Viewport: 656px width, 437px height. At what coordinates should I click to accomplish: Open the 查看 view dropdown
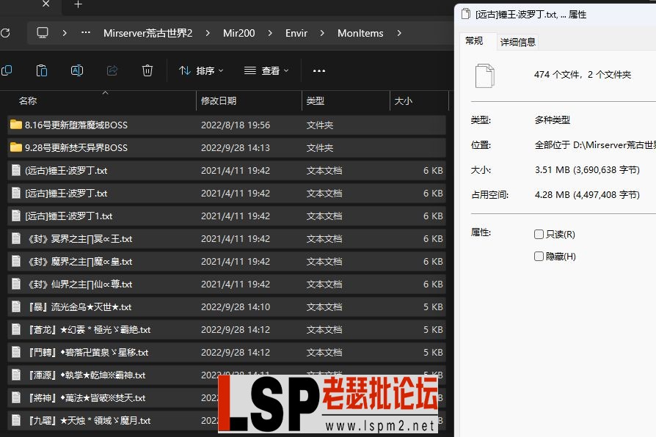click(266, 70)
